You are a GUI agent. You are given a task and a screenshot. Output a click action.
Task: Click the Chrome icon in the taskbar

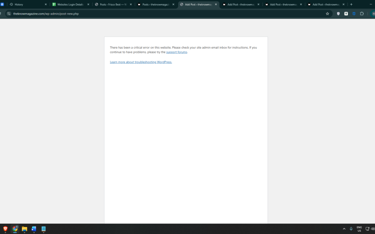(x=15, y=229)
